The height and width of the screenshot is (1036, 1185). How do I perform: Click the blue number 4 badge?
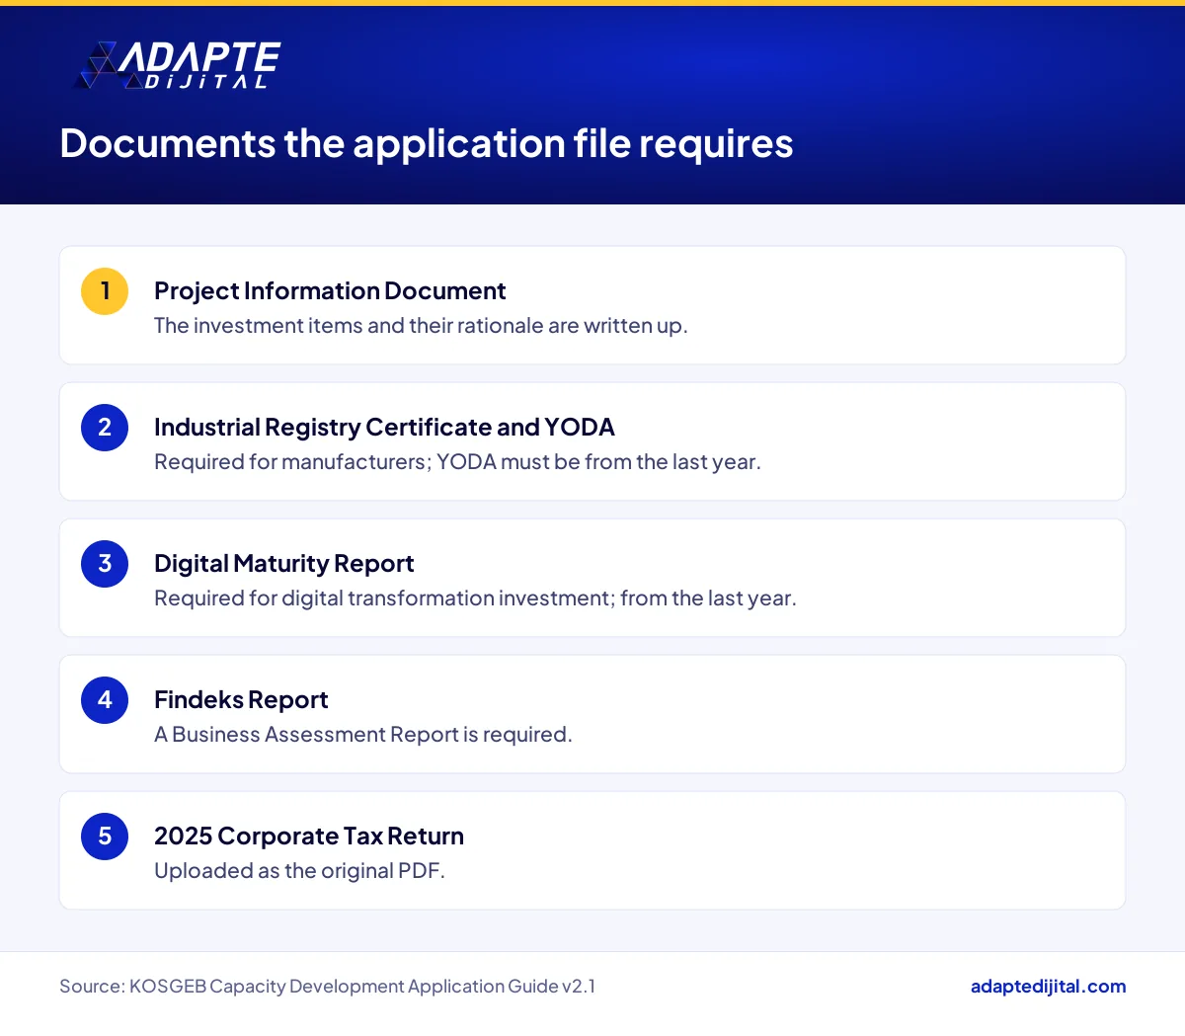105,700
